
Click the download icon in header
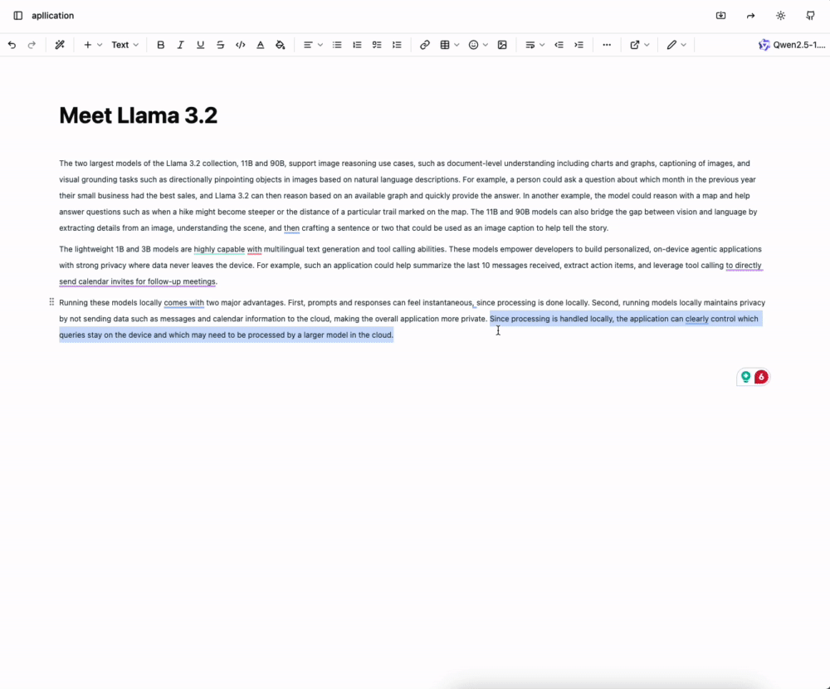pos(721,16)
